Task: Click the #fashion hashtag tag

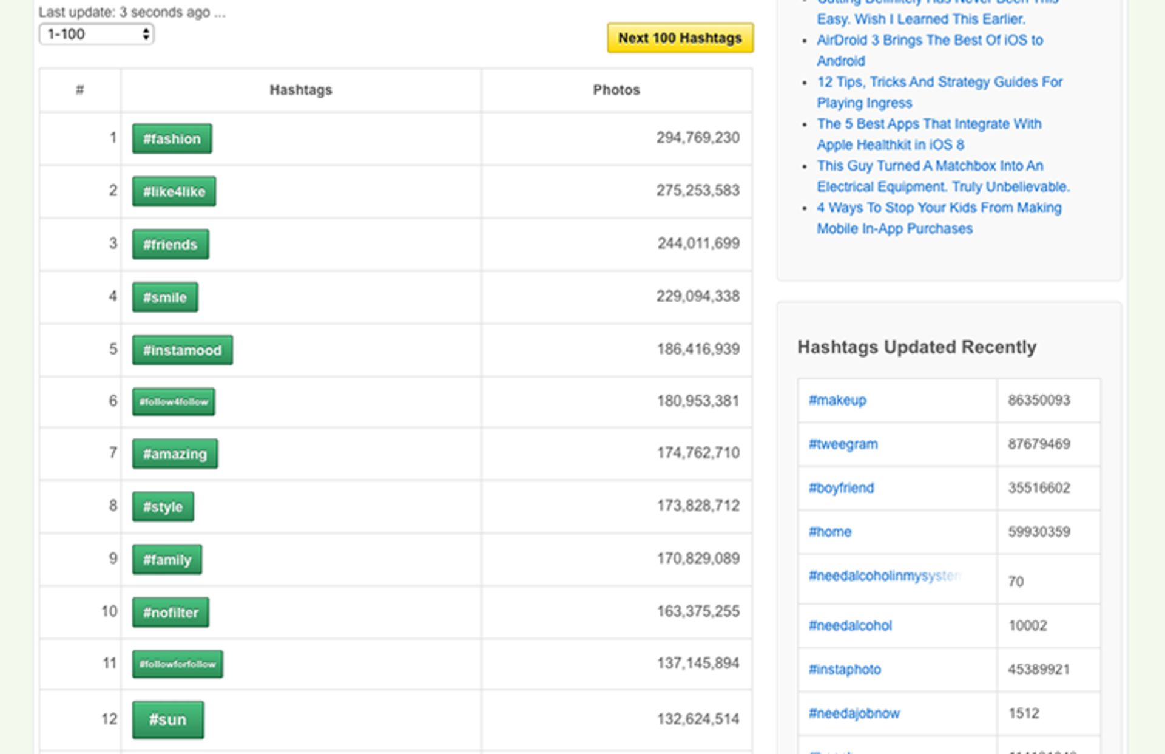Action: (x=172, y=139)
